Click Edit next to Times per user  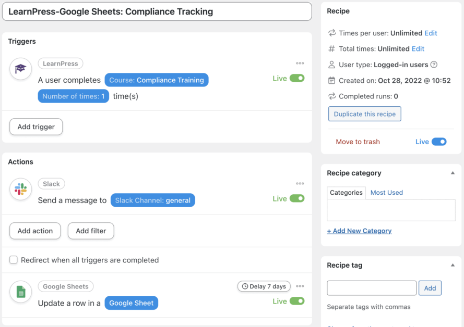tap(431, 33)
